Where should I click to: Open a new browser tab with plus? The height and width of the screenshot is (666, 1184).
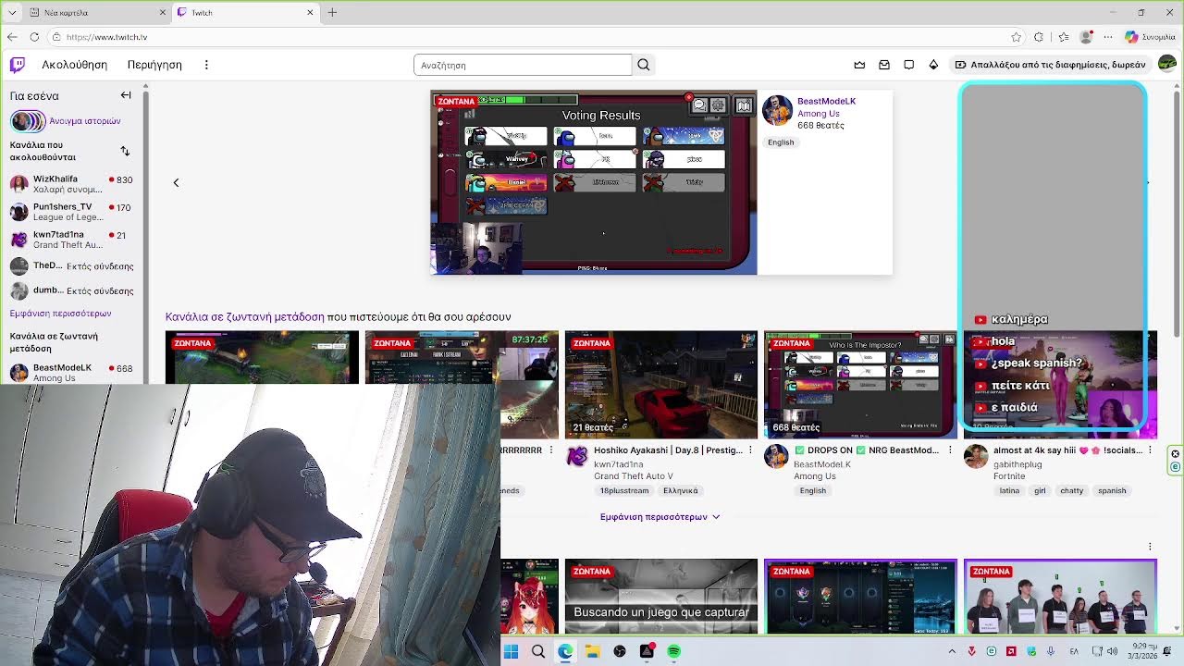(x=332, y=13)
